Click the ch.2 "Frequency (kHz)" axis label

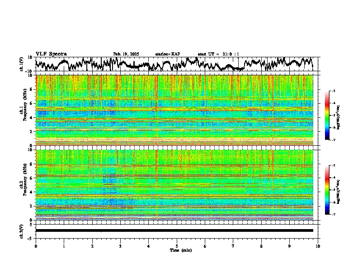point(24,179)
